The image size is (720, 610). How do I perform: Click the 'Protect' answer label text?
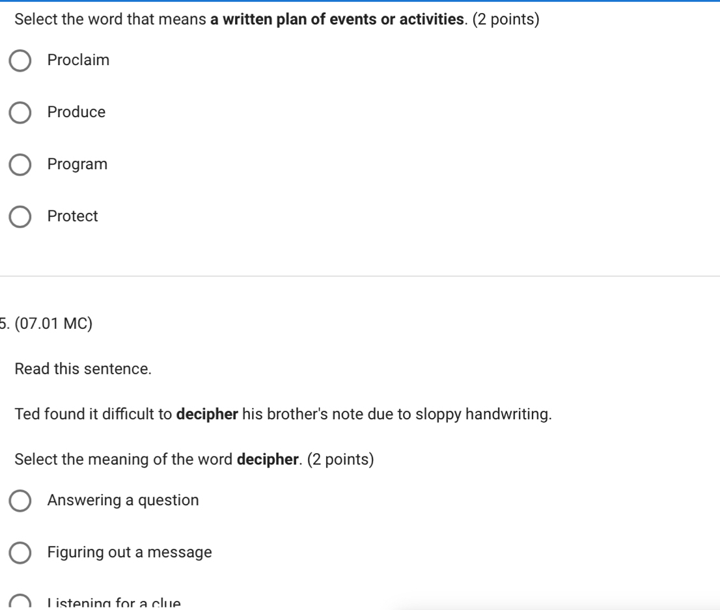coord(72,217)
